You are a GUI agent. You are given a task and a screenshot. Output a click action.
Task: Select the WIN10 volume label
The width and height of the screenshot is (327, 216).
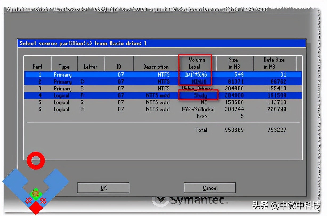tap(199, 82)
